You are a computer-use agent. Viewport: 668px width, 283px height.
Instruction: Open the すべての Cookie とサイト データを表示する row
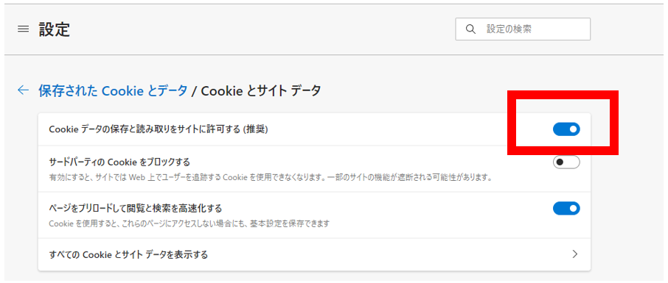314,254
